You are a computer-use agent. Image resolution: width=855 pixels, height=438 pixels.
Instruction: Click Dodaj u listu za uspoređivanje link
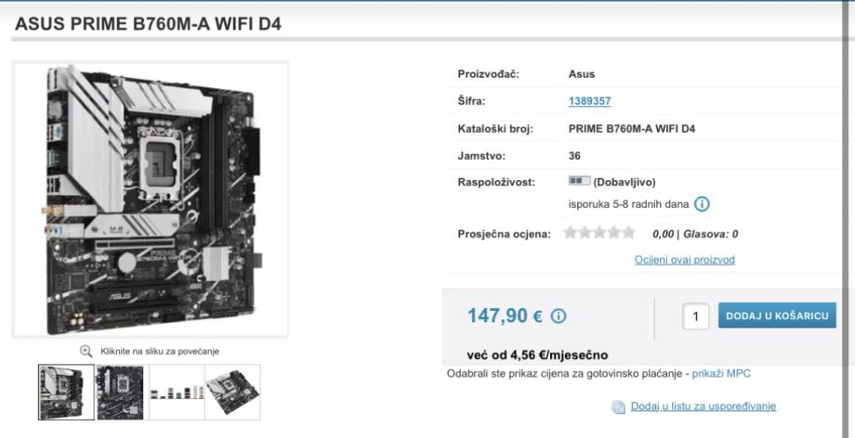click(x=704, y=406)
